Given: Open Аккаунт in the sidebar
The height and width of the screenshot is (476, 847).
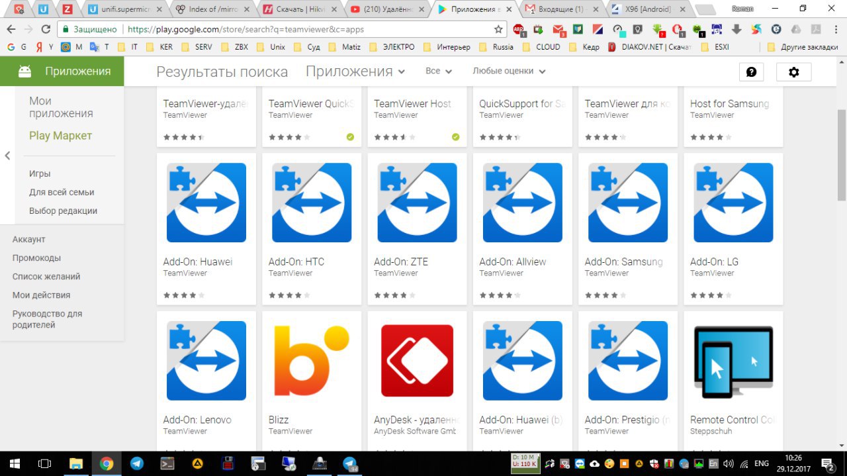Looking at the screenshot, I should [29, 239].
